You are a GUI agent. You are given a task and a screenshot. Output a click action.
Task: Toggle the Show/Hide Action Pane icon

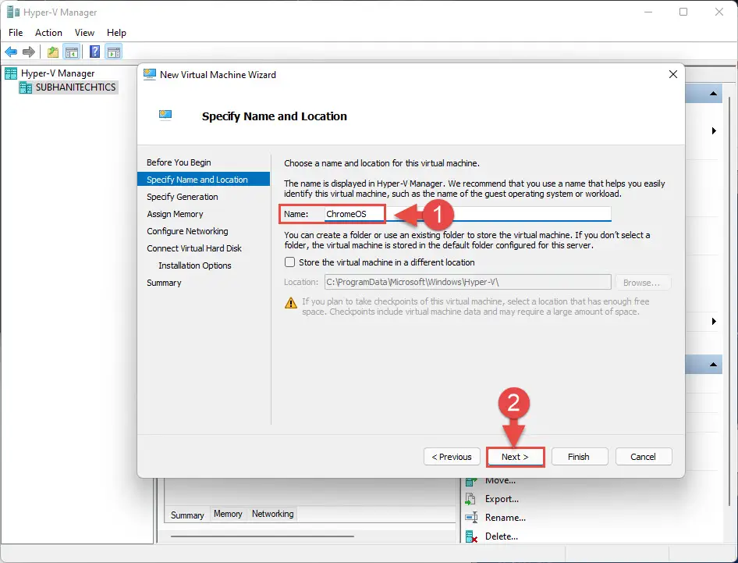tap(113, 52)
